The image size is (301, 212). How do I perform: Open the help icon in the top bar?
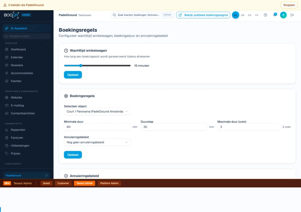(x=265, y=15)
